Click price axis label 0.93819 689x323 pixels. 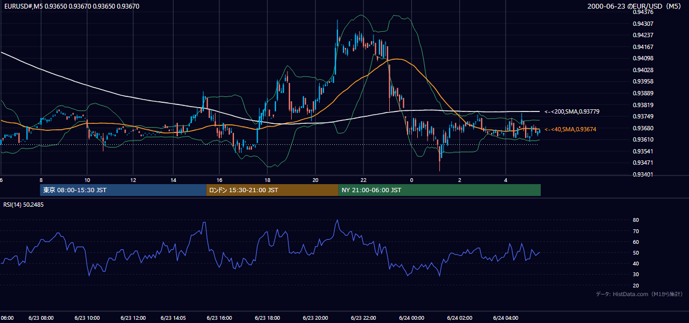643,105
